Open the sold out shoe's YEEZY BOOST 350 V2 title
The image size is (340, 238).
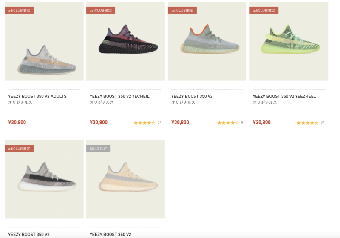pos(110,235)
